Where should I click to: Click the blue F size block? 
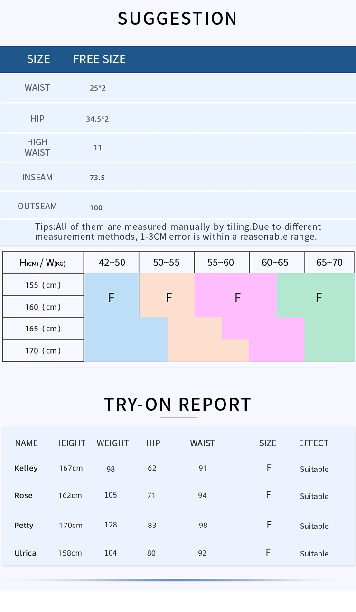(111, 298)
